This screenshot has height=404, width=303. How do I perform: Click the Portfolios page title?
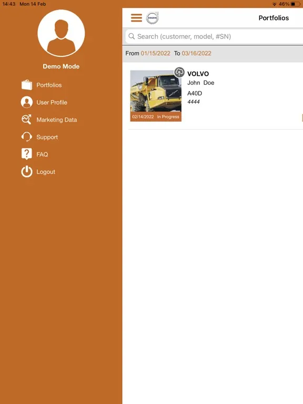point(274,18)
